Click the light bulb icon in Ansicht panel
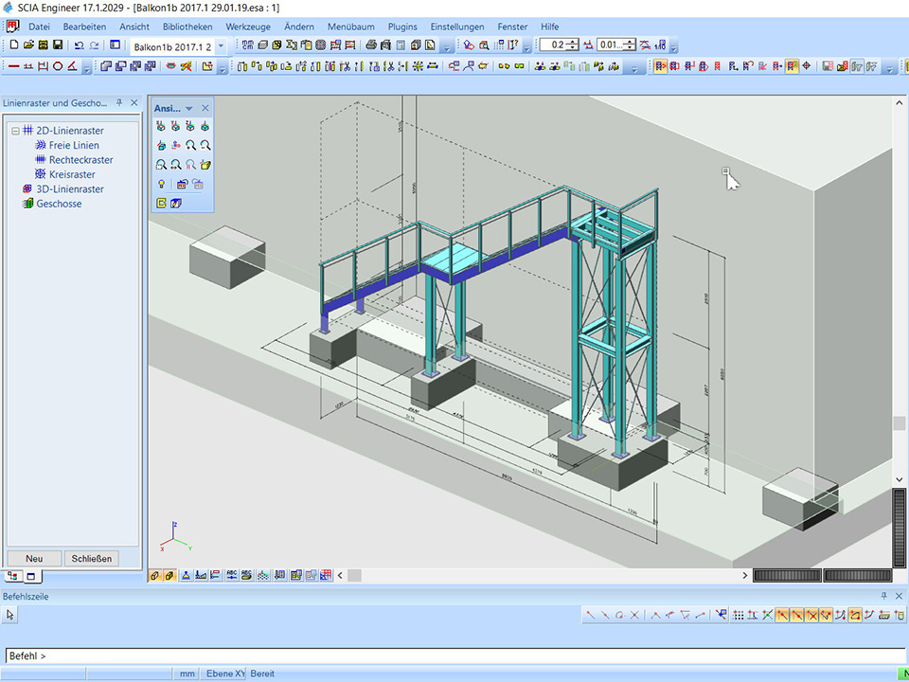This screenshot has height=682, width=909. tap(161, 184)
